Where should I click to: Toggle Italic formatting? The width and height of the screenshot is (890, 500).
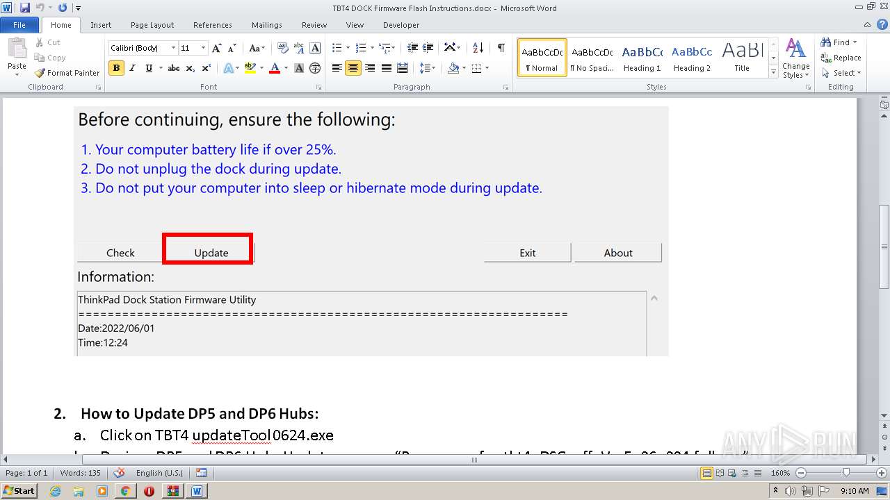[x=133, y=68]
